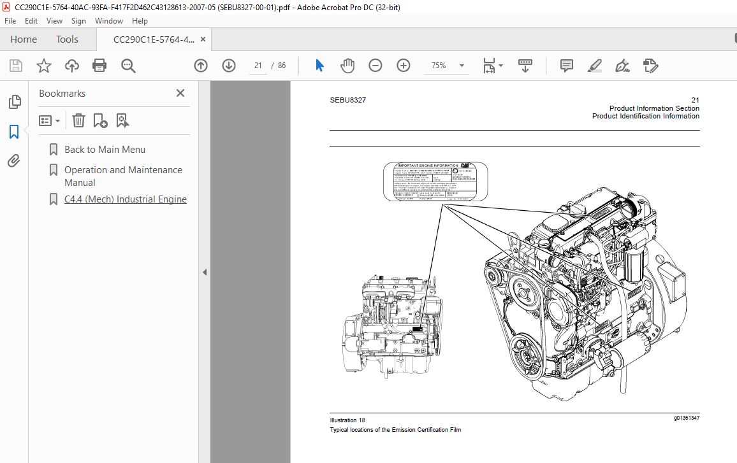Viewport: 737px width, 463px height.
Task: Click the page number field showing 21
Action: [258, 66]
